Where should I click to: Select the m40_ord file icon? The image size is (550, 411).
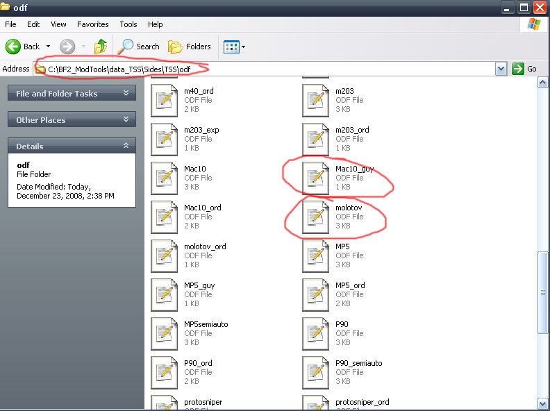click(x=164, y=100)
